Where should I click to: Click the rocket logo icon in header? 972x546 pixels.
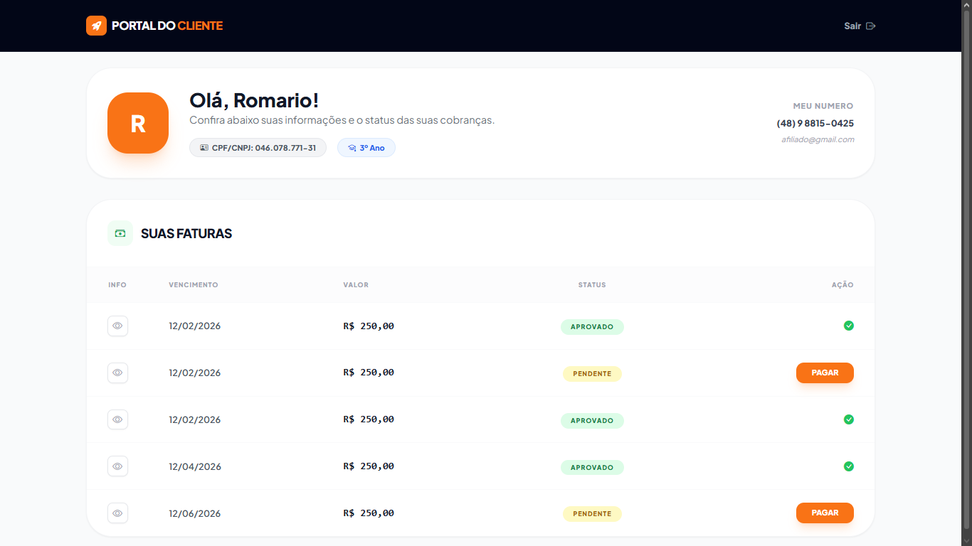96,26
